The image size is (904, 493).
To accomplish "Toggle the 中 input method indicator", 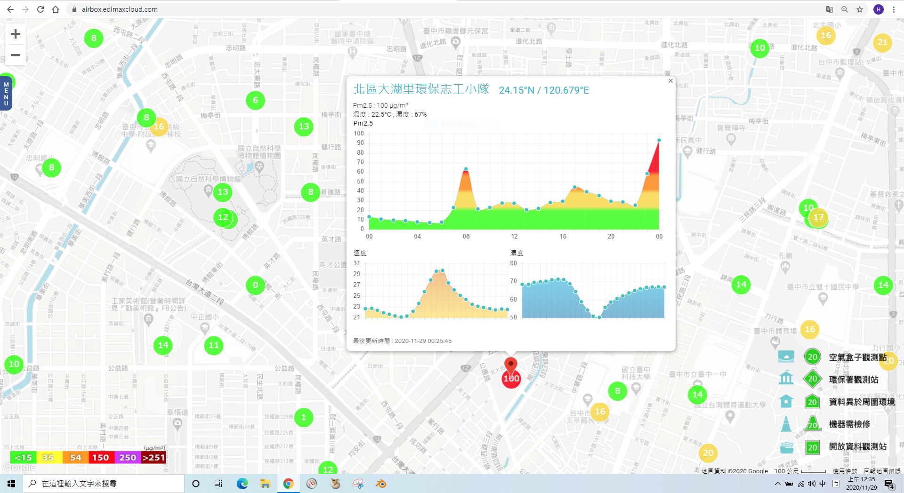I will click(x=823, y=484).
